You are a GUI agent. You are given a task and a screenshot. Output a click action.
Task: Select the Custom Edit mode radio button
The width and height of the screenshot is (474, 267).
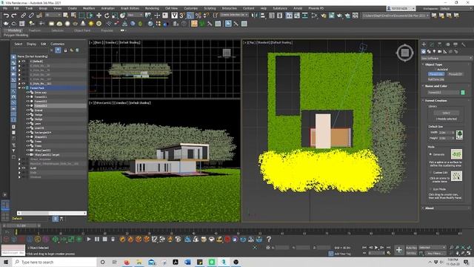tap(430, 173)
